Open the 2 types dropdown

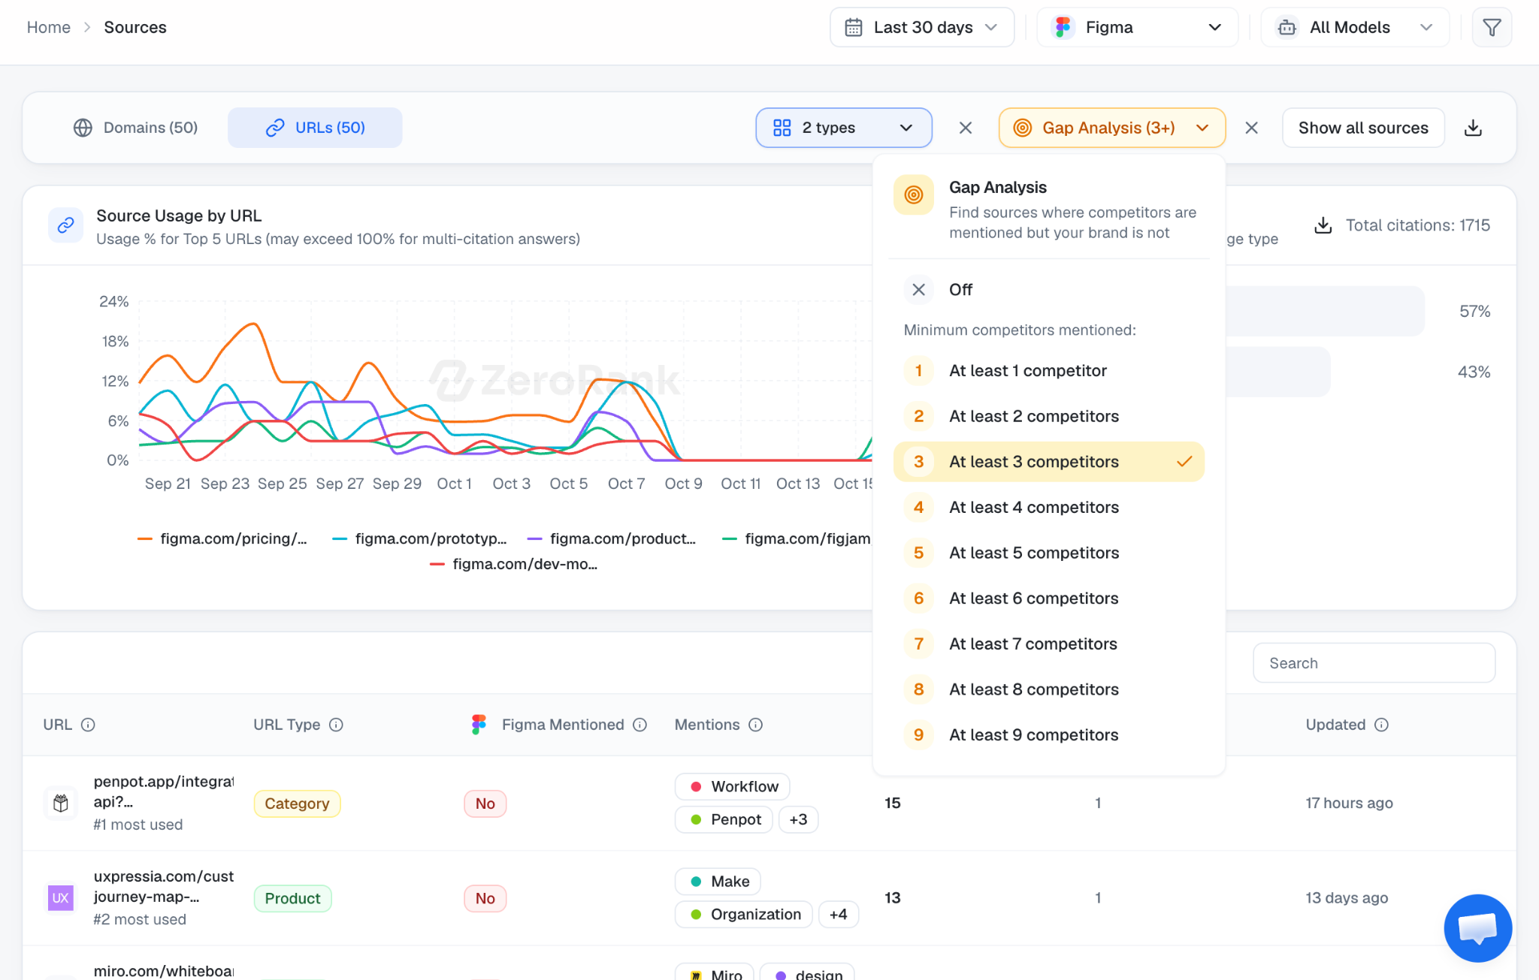tap(844, 128)
